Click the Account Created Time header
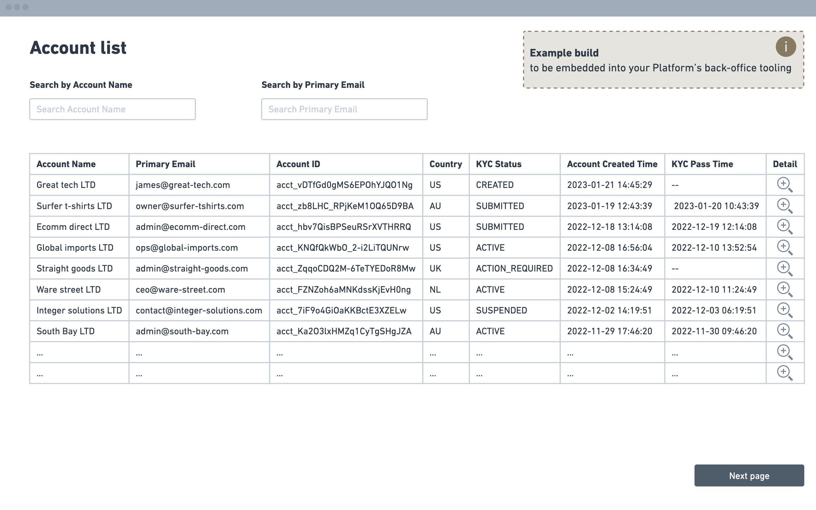The image size is (816, 510). (x=612, y=164)
